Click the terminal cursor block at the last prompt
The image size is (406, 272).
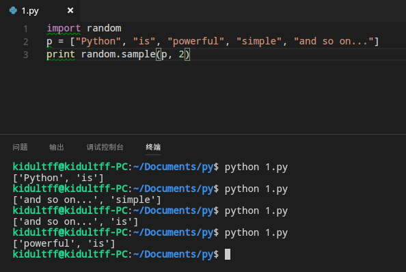[228, 254]
